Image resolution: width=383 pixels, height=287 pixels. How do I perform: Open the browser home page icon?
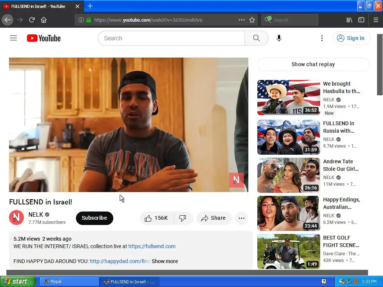44,20
